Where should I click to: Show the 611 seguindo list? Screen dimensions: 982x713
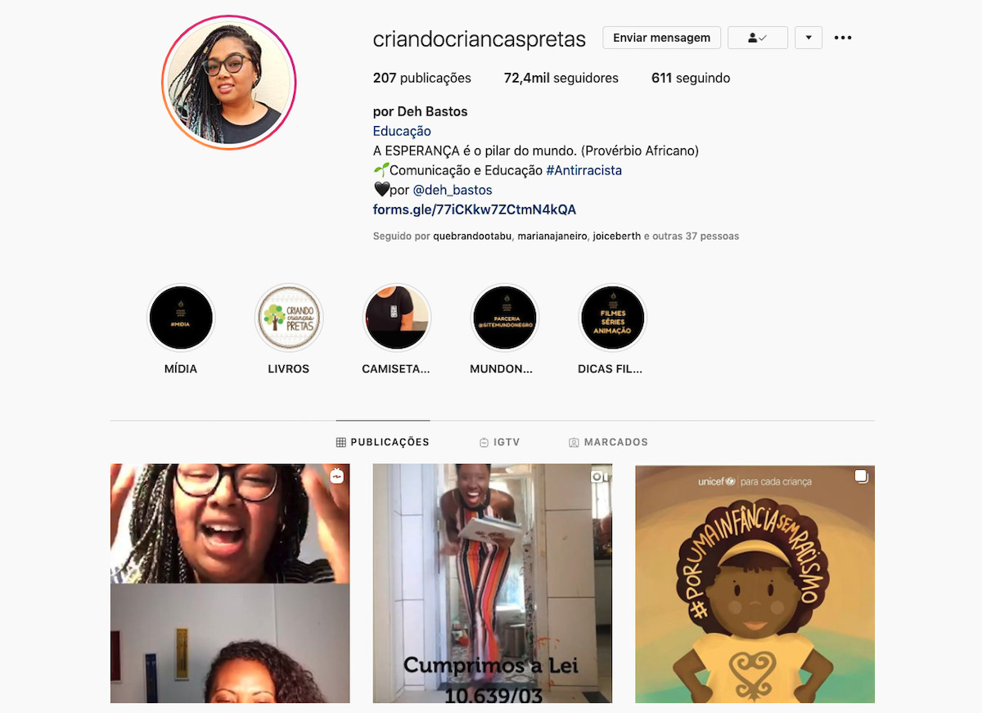pyautogui.click(x=691, y=79)
